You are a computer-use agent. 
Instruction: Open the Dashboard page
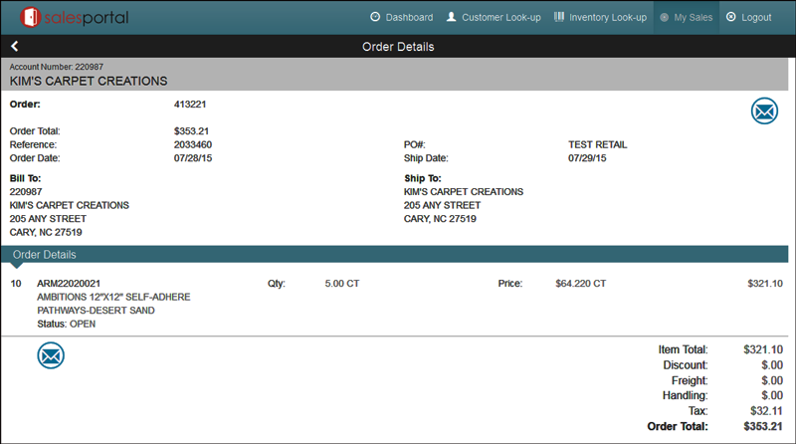click(x=401, y=17)
